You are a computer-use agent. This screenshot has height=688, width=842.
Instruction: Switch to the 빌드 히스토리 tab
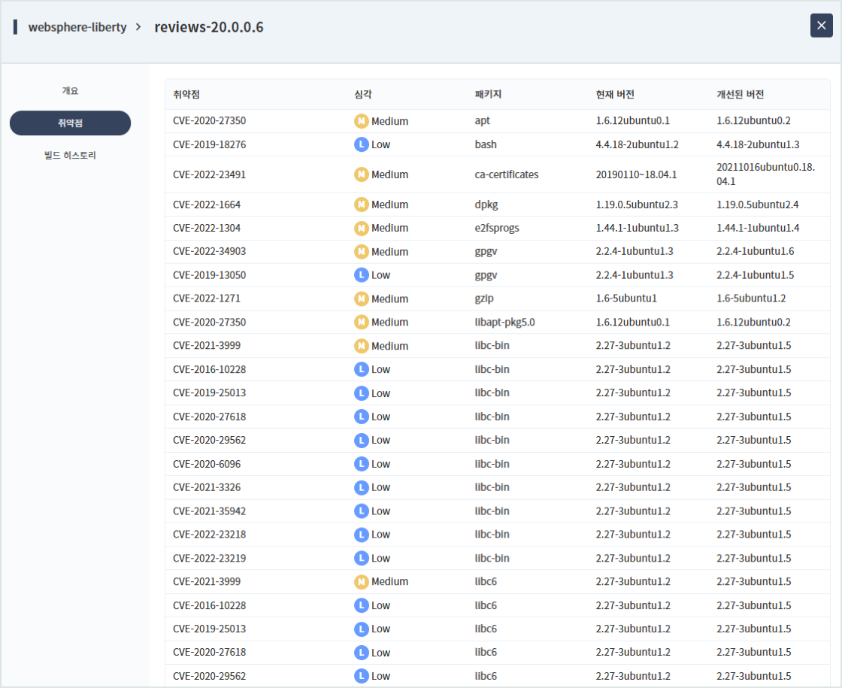[70, 155]
